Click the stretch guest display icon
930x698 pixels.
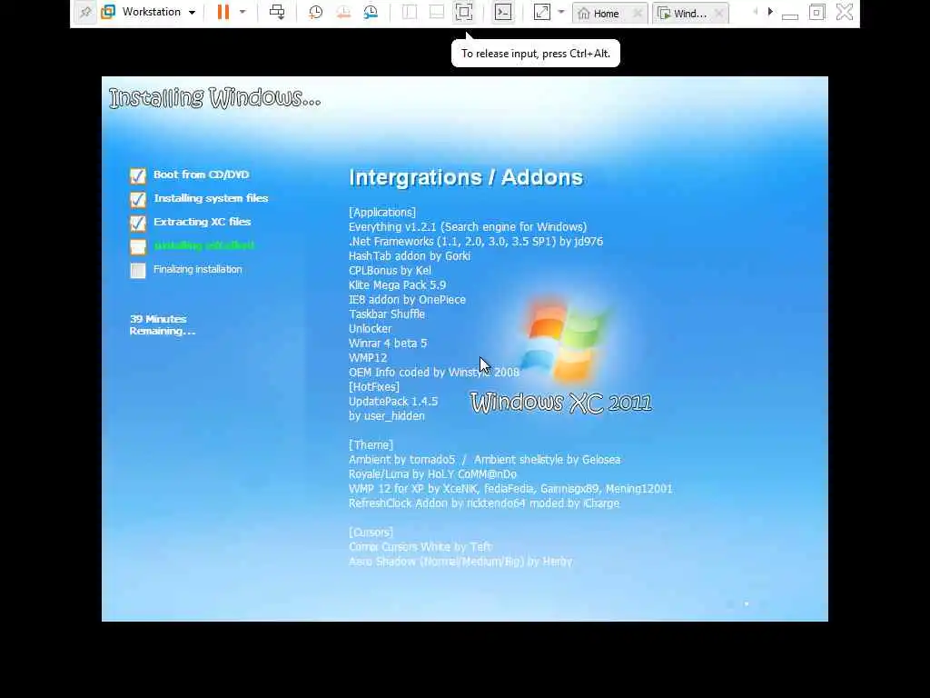[542, 12]
